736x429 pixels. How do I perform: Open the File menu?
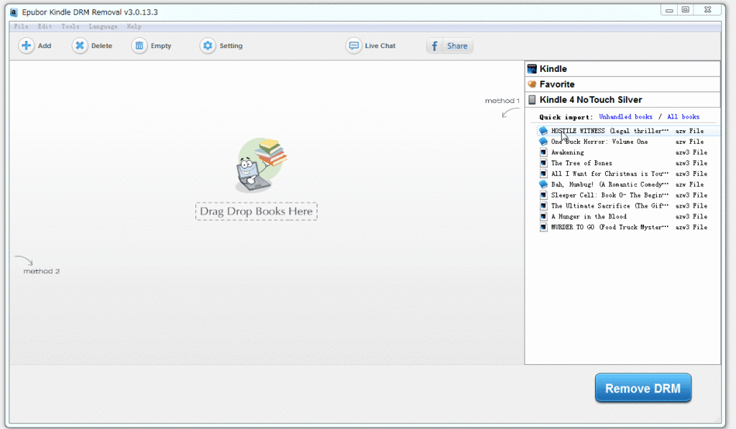click(x=21, y=27)
